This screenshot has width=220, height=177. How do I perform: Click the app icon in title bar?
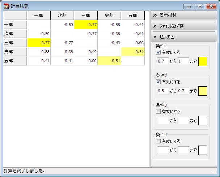(6, 6)
